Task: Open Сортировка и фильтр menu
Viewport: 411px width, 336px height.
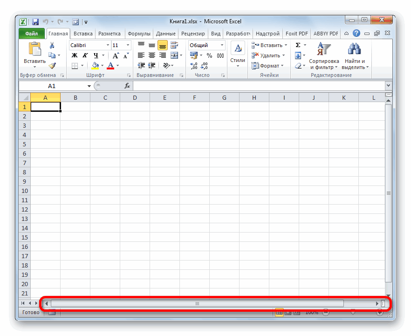Action: click(324, 56)
